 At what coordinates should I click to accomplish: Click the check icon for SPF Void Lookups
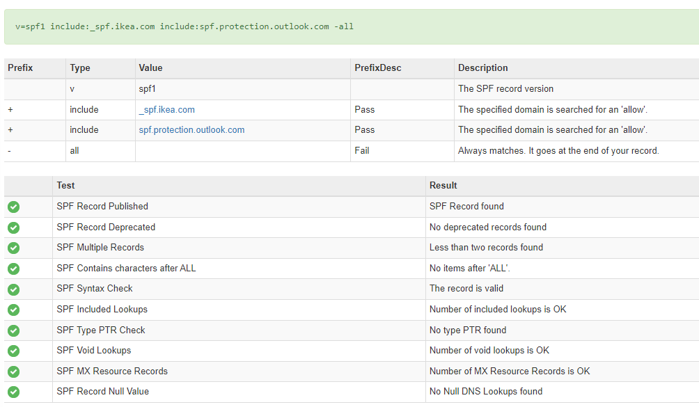[14, 351]
